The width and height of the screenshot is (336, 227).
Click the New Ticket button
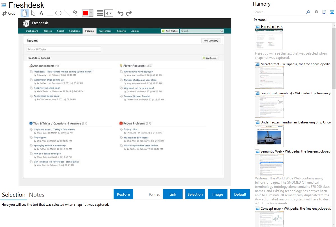point(170,31)
